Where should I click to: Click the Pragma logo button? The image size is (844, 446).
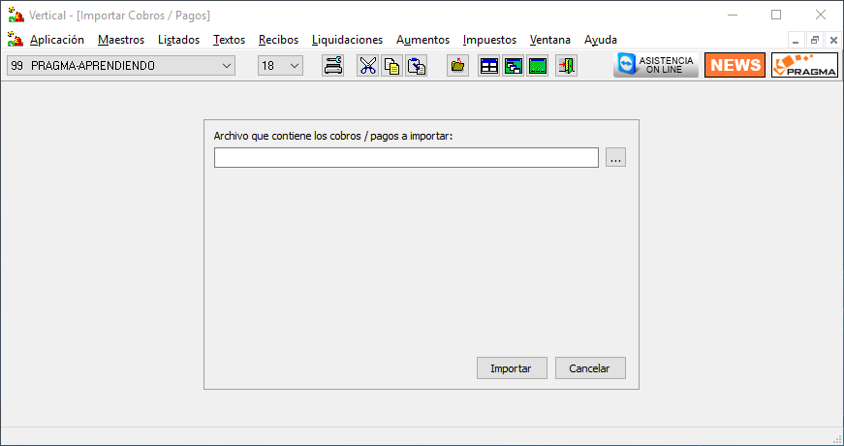click(x=804, y=65)
